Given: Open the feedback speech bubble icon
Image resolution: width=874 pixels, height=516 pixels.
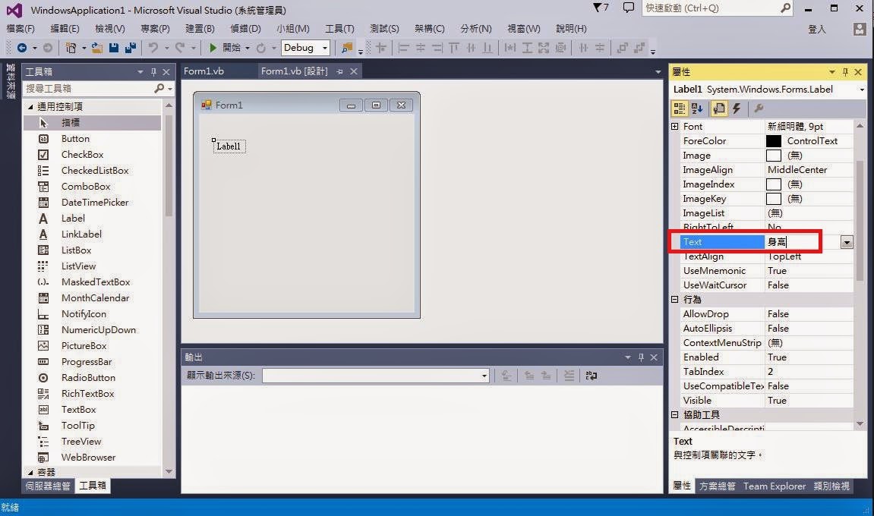Looking at the screenshot, I should (x=628, y=8).
